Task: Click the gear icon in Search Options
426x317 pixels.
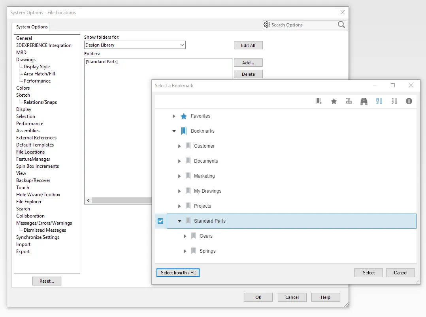Action: [268, 24]
